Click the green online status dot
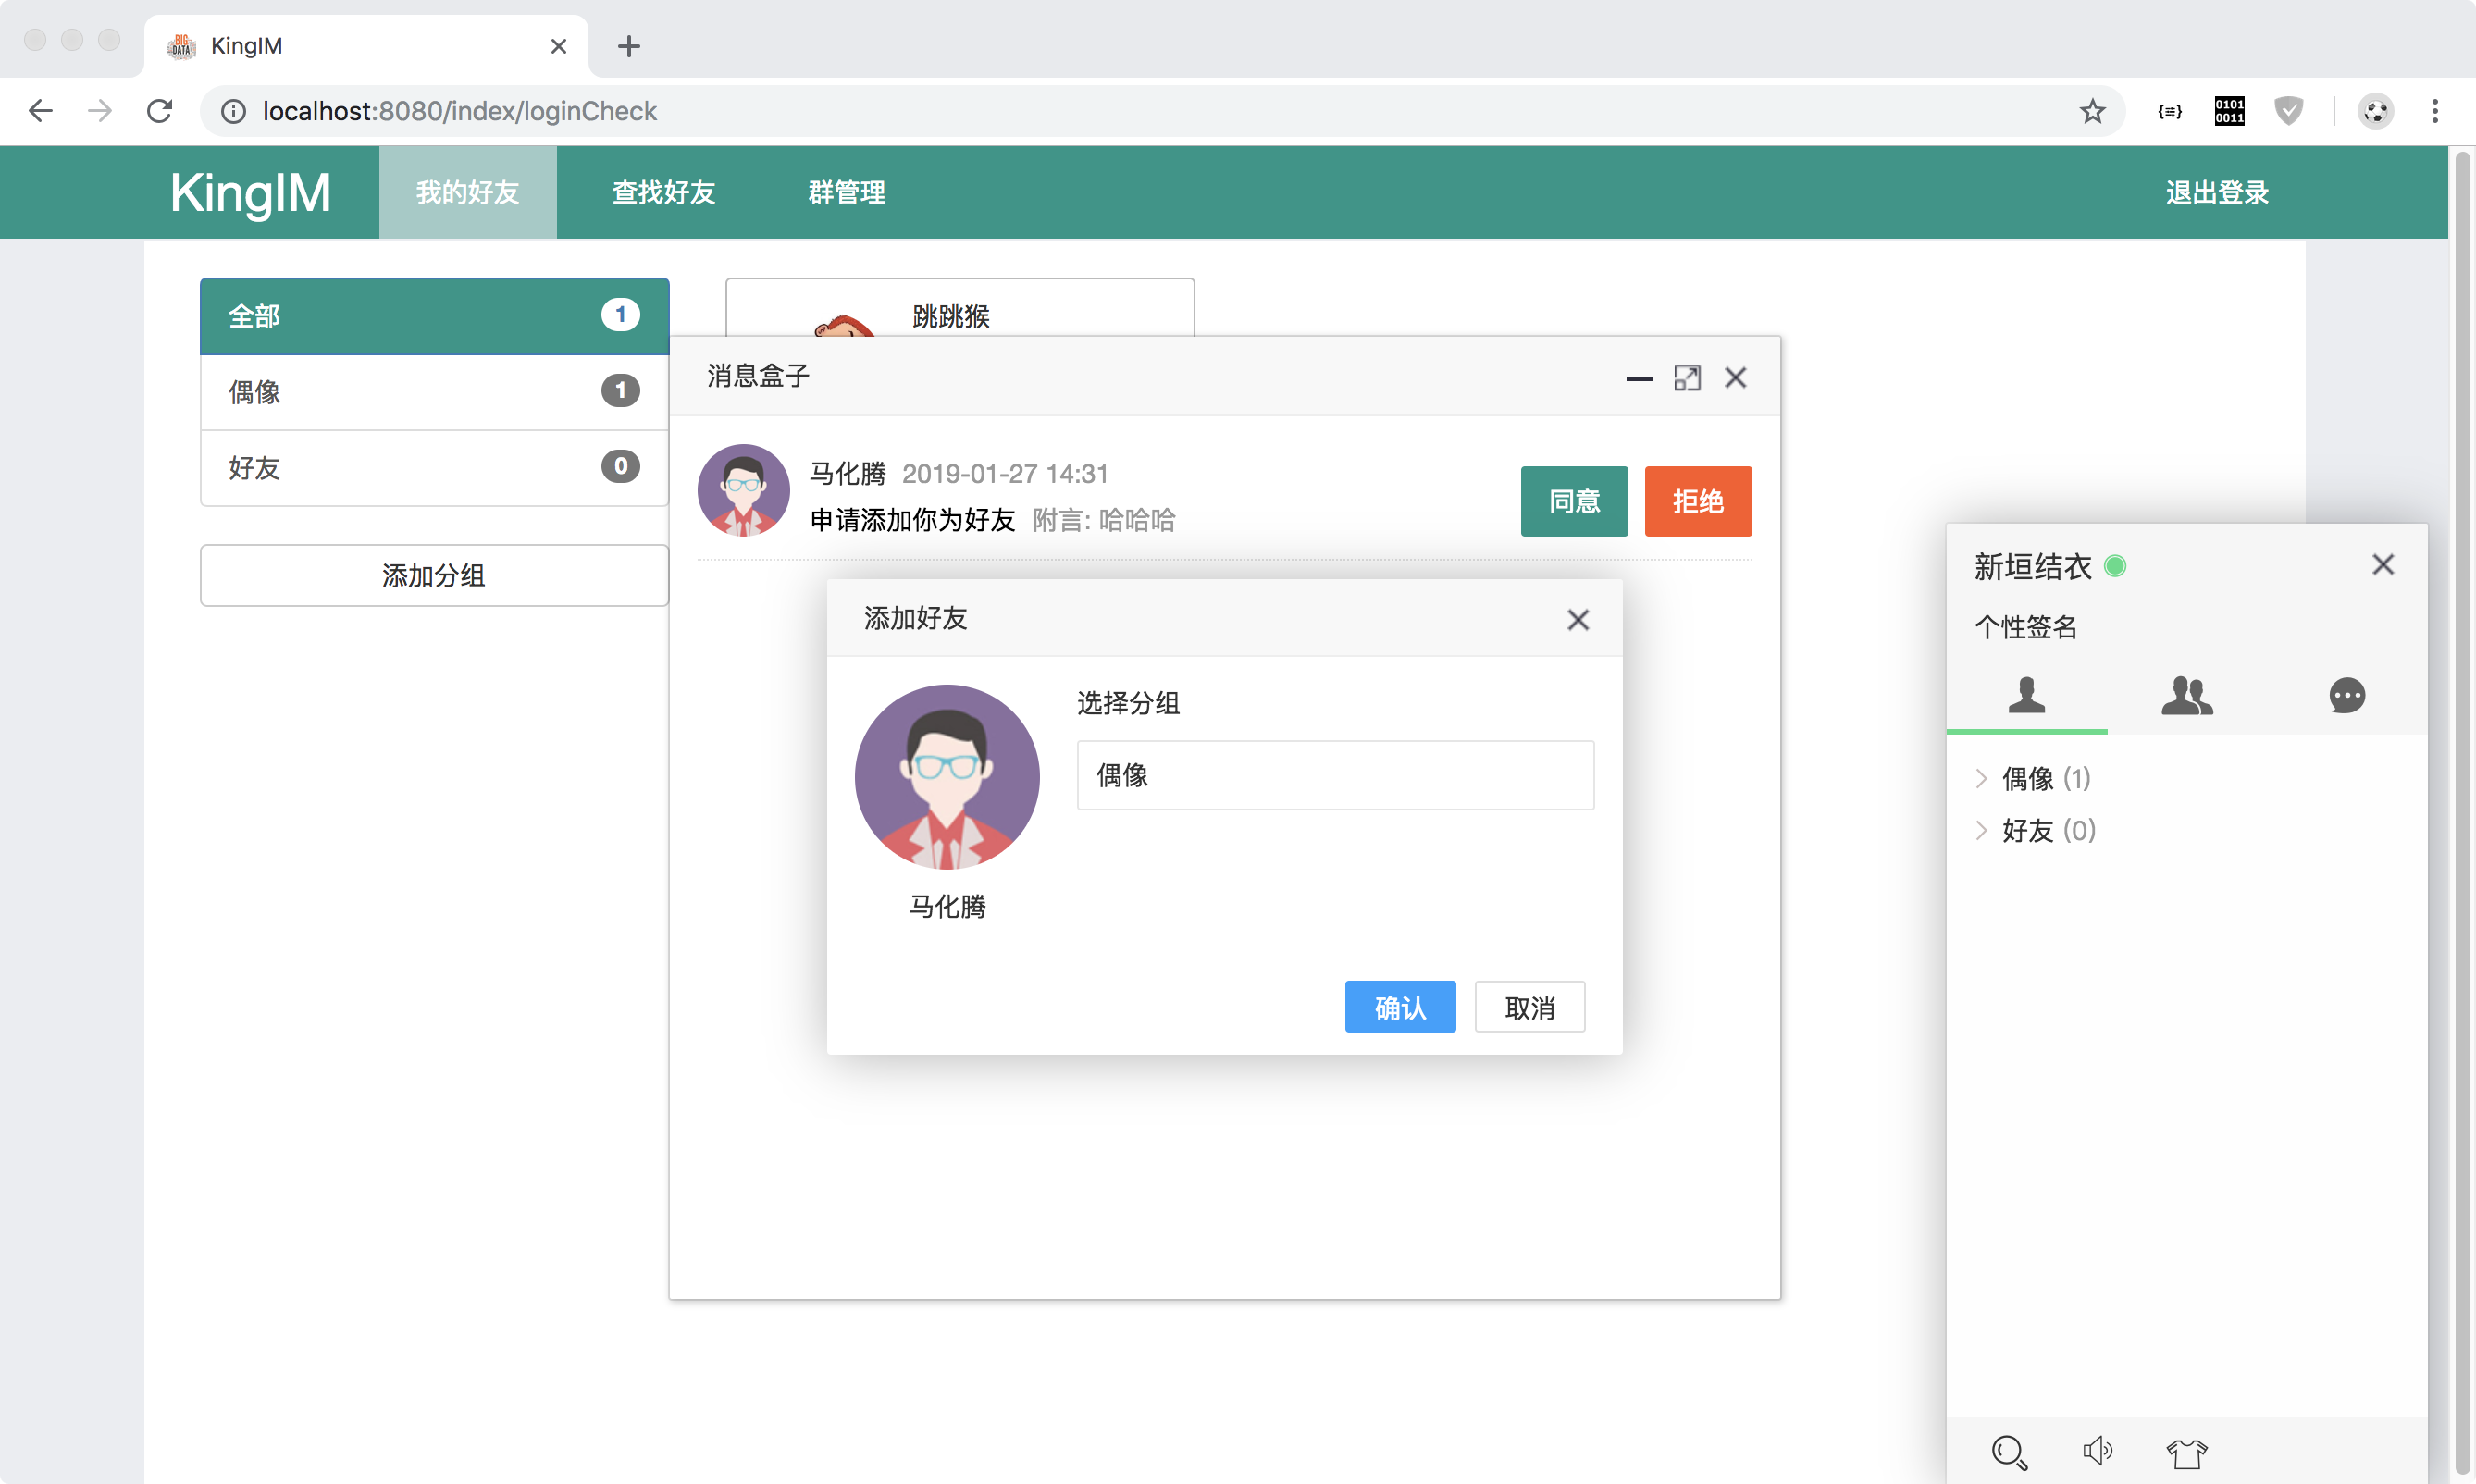 pos(2115,566)
